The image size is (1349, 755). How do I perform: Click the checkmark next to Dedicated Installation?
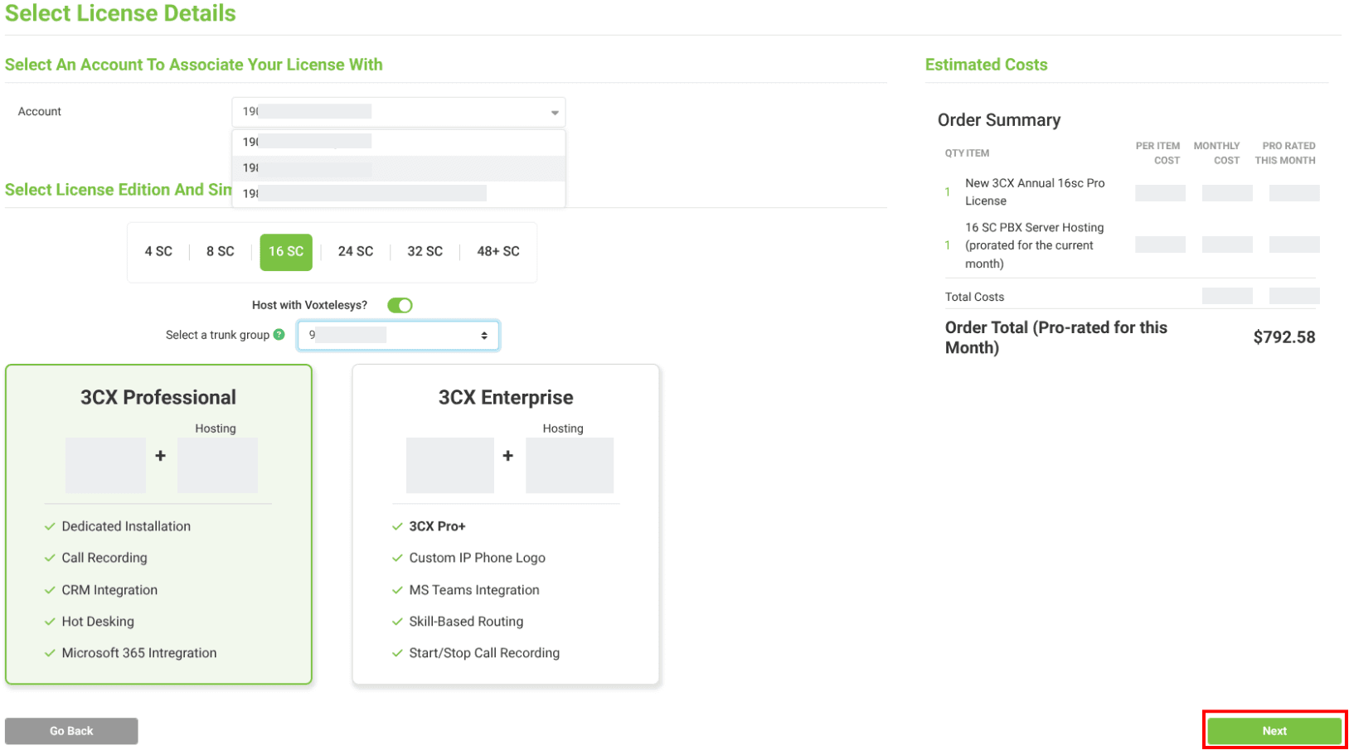click(50, 526)
